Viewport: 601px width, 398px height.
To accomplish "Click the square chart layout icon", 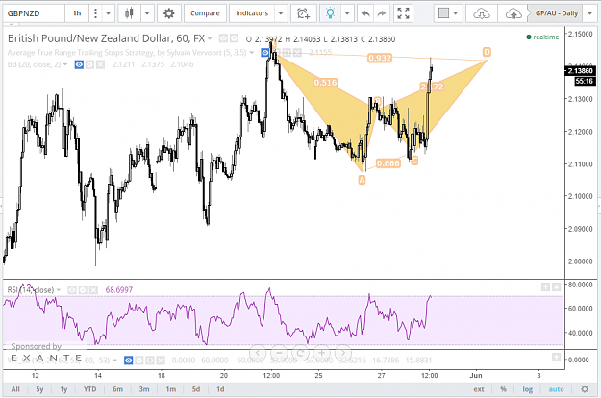I will click(x=443, y=13).
